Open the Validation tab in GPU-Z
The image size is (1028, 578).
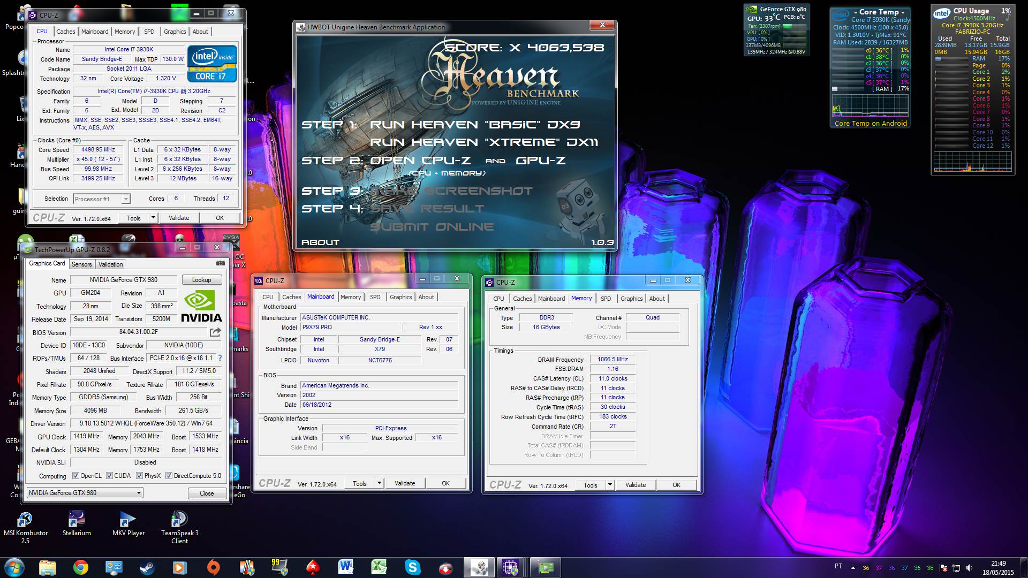[x=110, y=264]
